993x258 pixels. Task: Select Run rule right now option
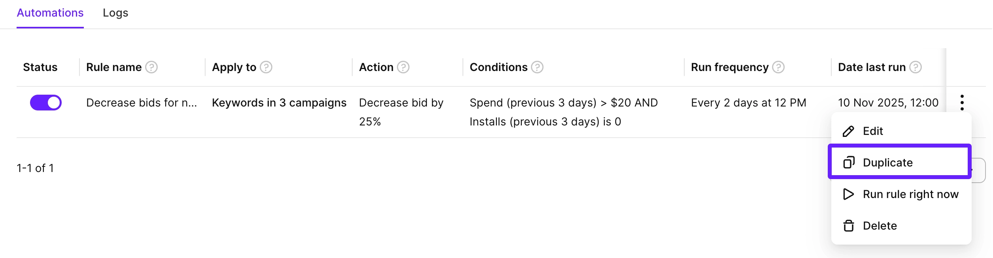[910, 194]
